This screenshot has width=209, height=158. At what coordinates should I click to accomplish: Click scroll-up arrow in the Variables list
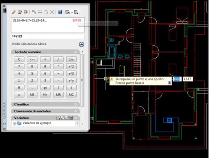pos(77,123)
